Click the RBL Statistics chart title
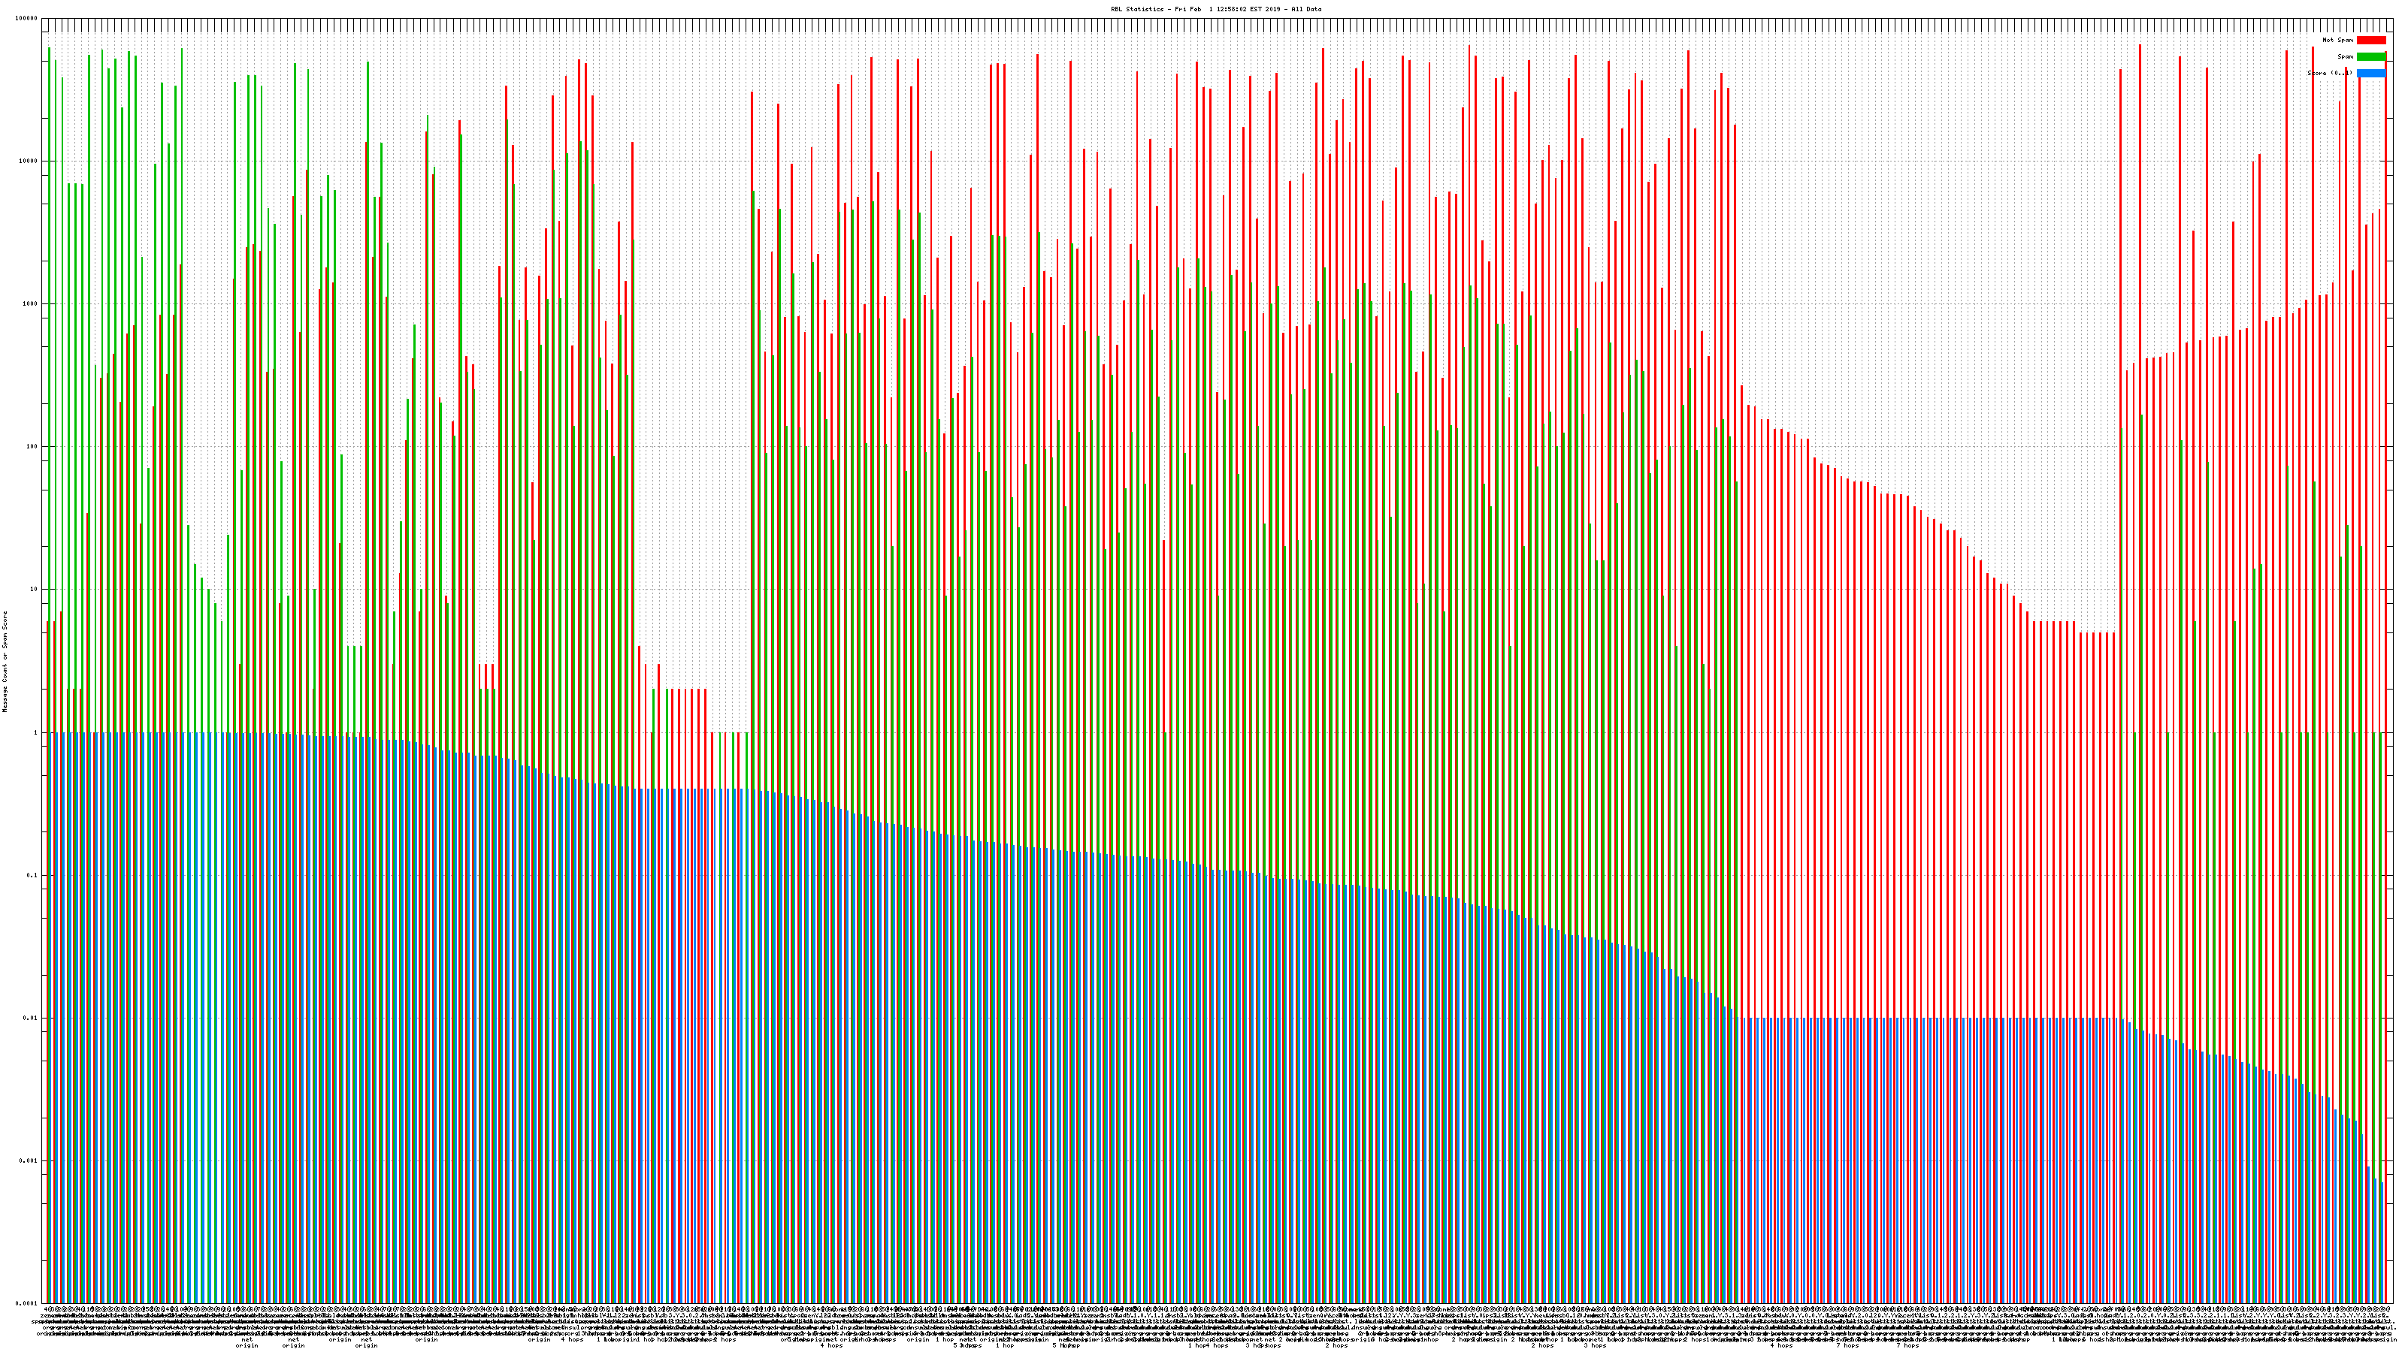This screenshot has height=1352, width=2405. 1215,9
